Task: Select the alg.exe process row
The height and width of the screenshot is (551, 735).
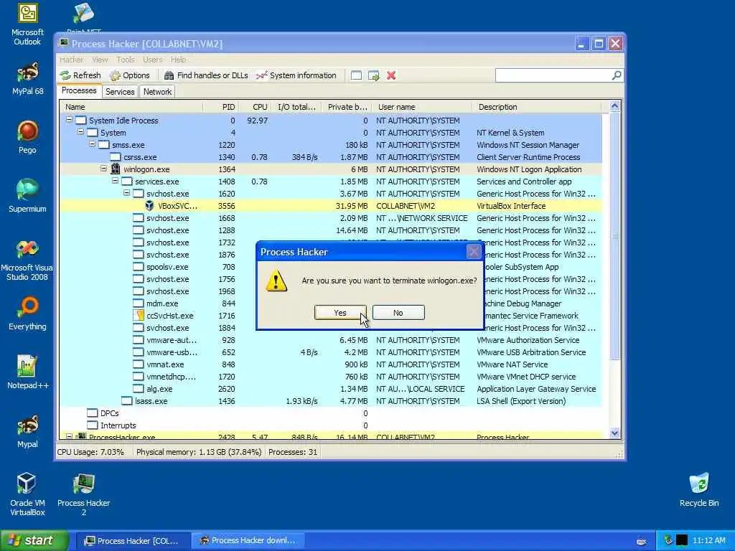Action: tap(330, 389)
